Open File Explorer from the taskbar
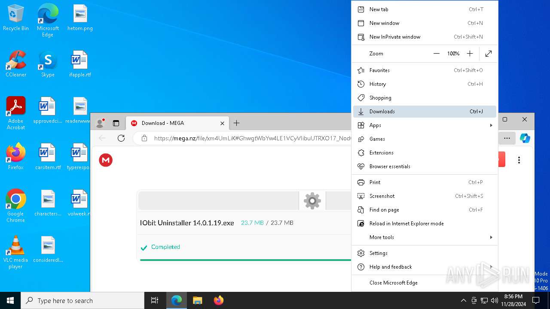Viewport: 550px width, 309px height. pyautogui.click(x=197, y=300)
